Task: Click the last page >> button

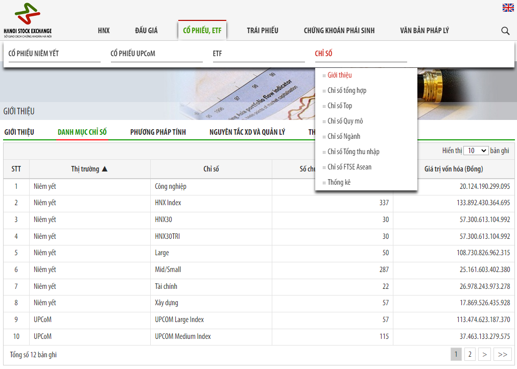Action: pyautogui.click(x=503, y=355)
